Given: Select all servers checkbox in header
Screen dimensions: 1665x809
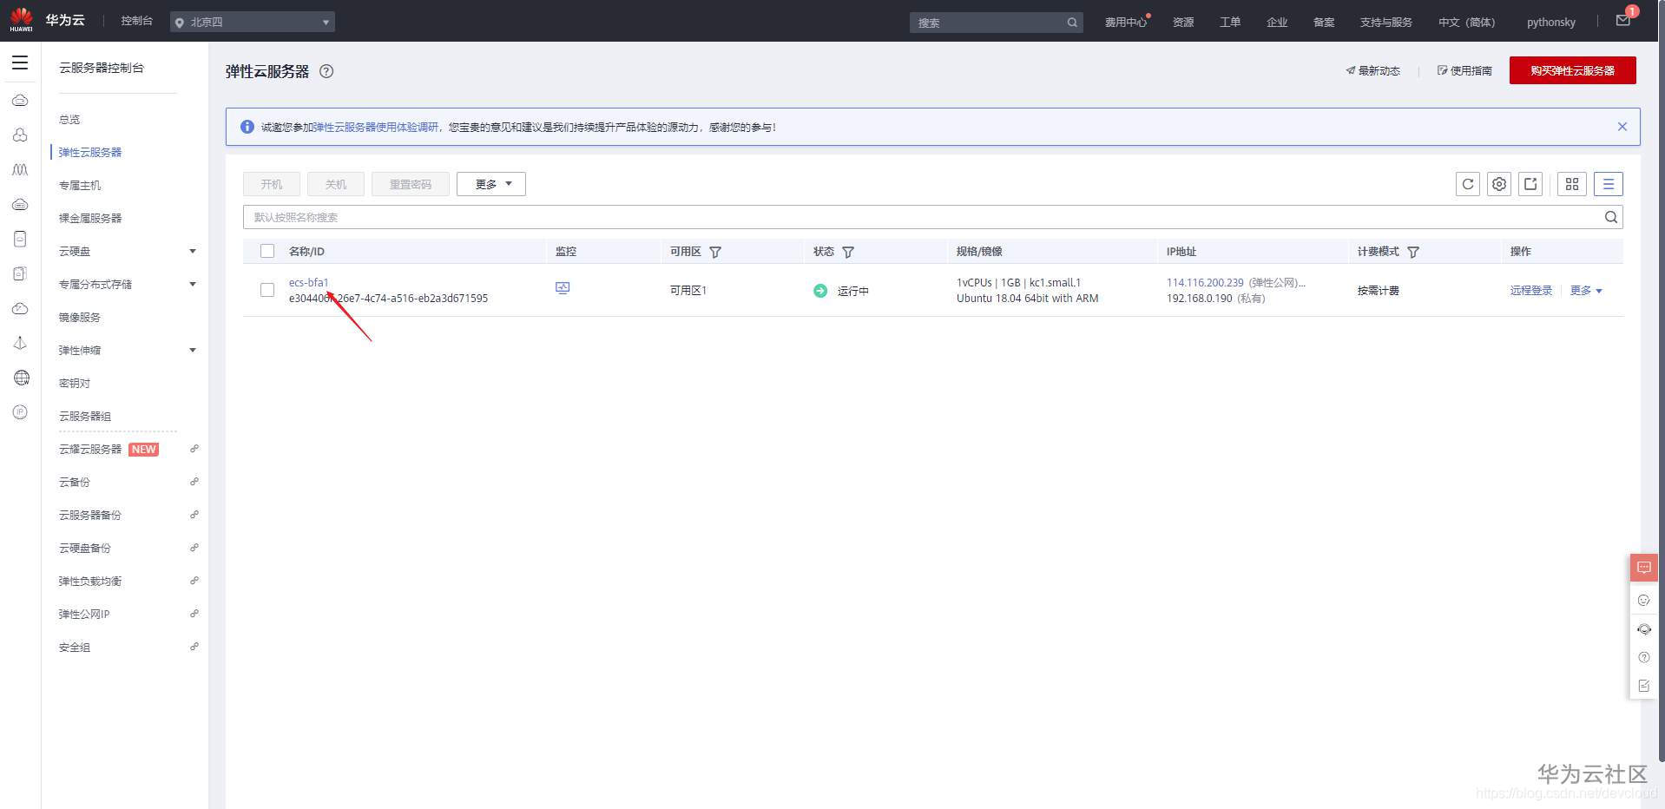Looking at the screenshot, I should coord(267,251).
